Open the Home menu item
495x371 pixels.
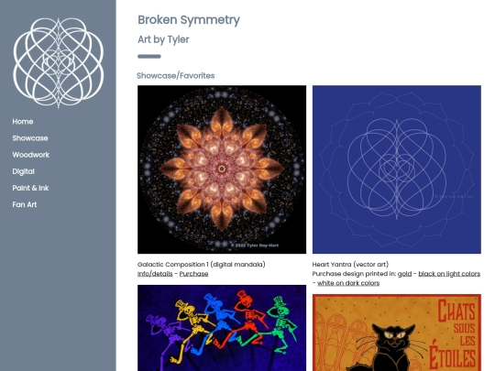coord(23,122)
